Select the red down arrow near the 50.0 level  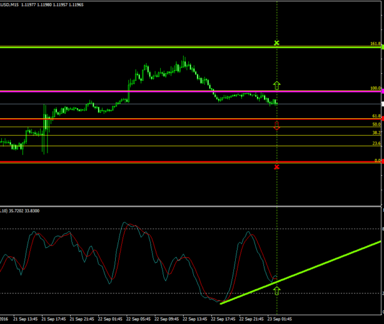pos(277,125)
